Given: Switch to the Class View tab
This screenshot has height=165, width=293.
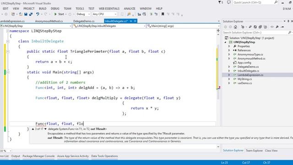Looking at the screenshot, I should [x=271, y=151].
